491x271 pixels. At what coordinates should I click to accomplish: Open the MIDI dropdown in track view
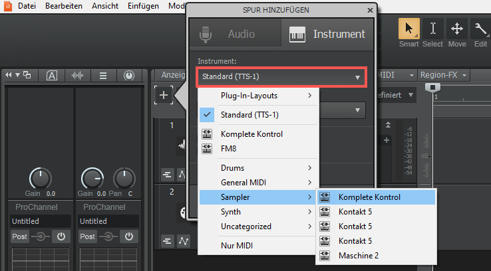click(x=396, y=75)
